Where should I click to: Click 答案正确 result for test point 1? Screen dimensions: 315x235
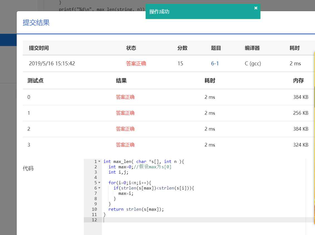(125, 113)
